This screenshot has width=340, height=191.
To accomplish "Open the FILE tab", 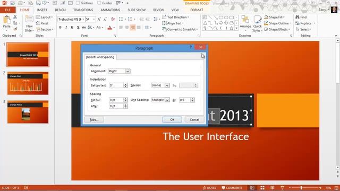I will point(8,10).
